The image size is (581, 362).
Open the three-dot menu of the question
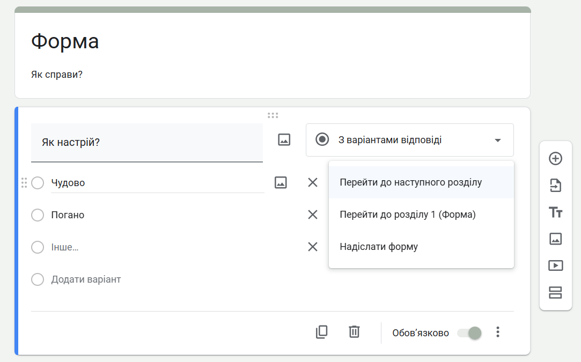pyautogui.click(x=497, y=332)
